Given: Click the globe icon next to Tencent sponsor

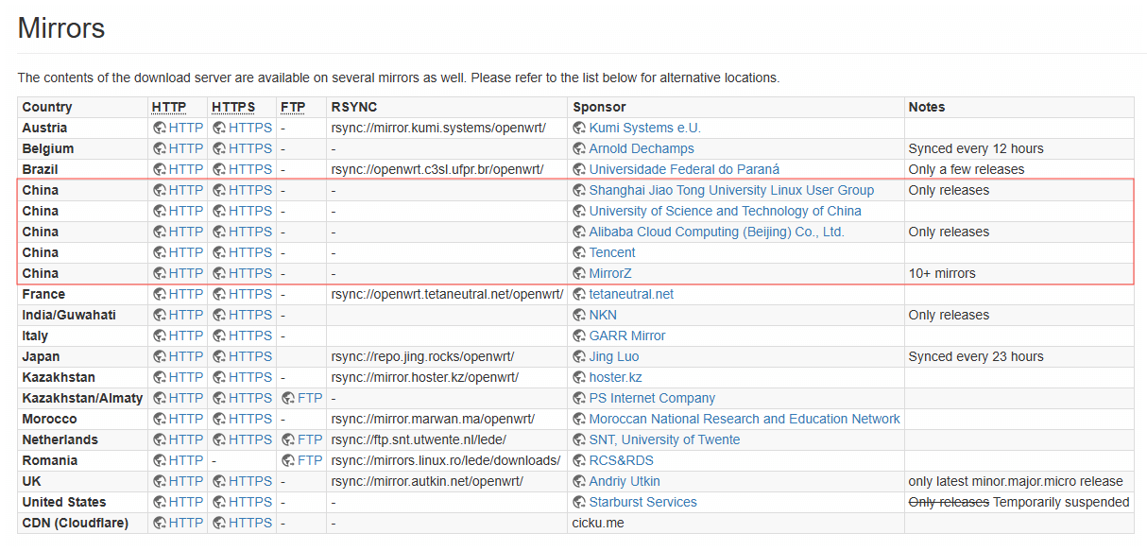Looking at the screenshot, I should click(x=580, y=252).
